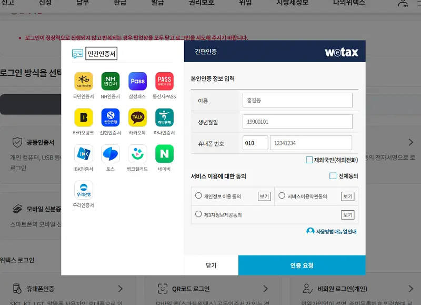421x305 pixels.
Task: Click the 공동인증서 label text
Action: pos(41,142)
